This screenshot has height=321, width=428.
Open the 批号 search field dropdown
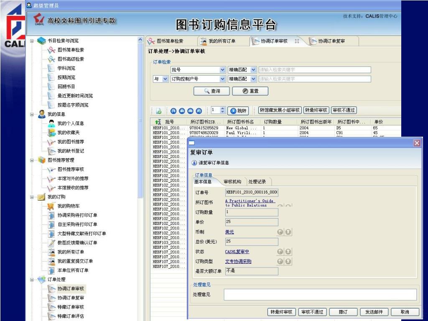pos(222,70)
